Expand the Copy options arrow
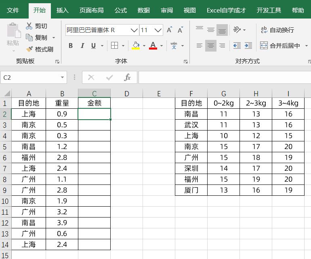This screenshot has height=259, width=311. 54,37
